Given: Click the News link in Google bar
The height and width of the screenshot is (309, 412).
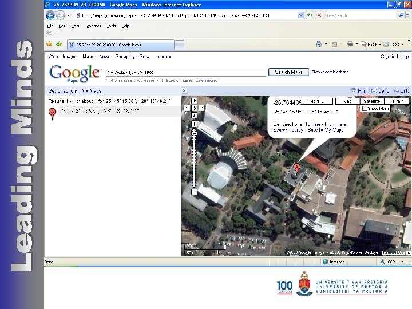Looking at the screenshot, I should tap(105, 56).
